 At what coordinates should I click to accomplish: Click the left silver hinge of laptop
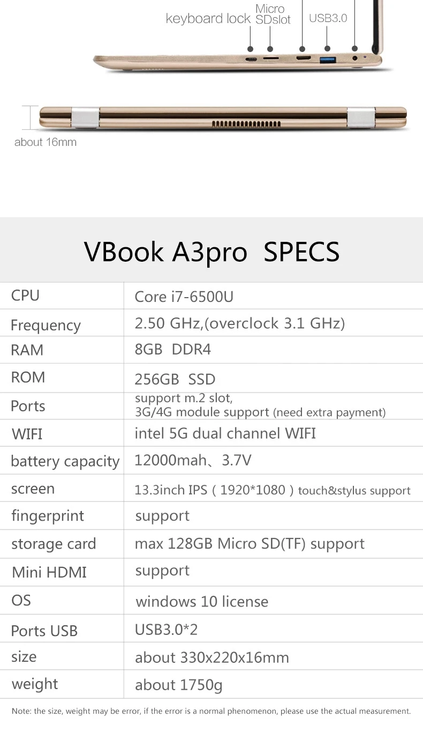[85, 118]
